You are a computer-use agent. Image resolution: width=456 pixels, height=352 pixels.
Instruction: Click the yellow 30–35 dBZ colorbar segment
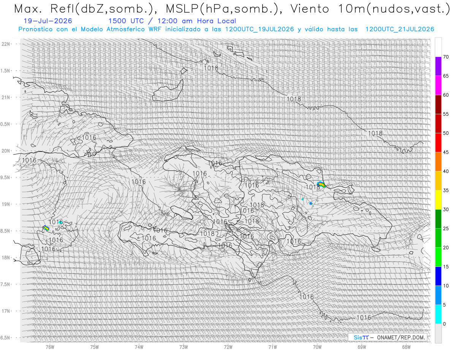coord(438,200)
